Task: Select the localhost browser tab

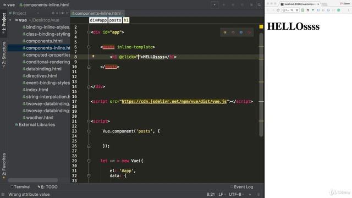Action: [x=300, y=4]
